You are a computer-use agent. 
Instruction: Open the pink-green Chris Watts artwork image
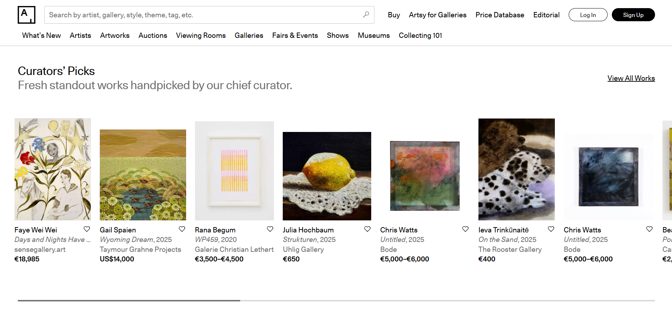[x=425, y=176]
